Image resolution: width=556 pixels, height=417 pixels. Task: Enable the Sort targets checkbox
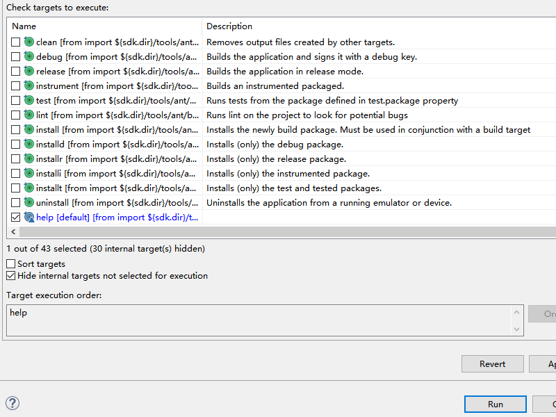[x=11, y=264]
